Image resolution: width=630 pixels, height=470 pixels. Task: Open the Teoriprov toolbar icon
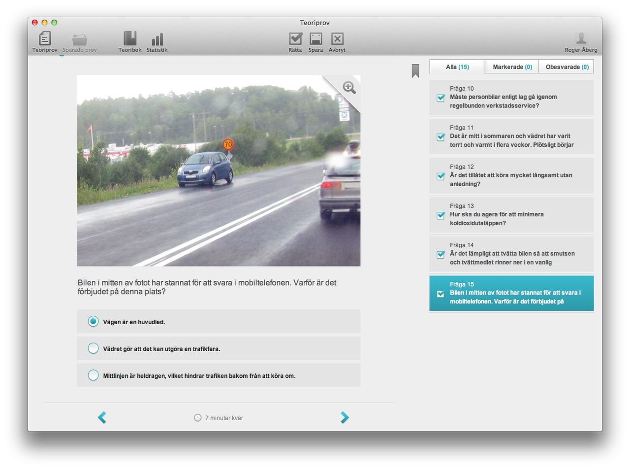(45, 39)
